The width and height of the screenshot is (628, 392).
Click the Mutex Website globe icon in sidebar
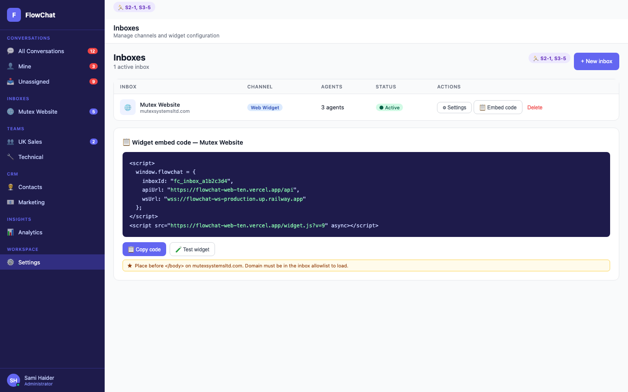click(x=10, y=112)
